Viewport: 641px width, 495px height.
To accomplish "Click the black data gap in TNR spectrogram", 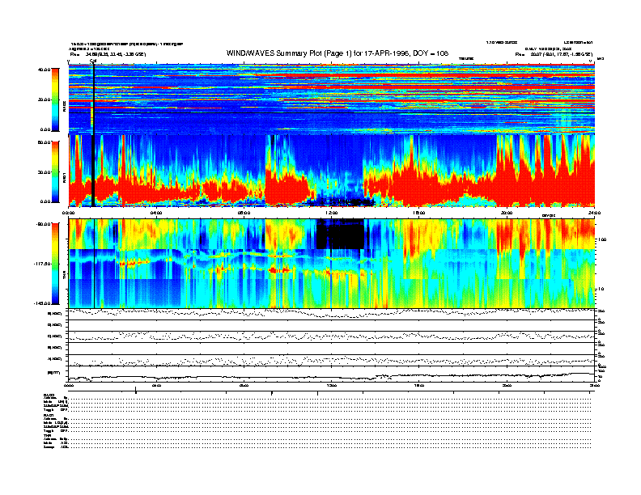I will coord(340,234).
